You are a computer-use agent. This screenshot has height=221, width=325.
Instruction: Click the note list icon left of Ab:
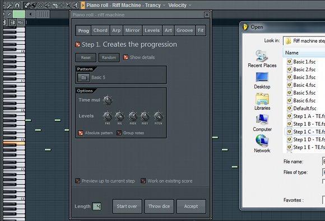click(x=12, y=22)
